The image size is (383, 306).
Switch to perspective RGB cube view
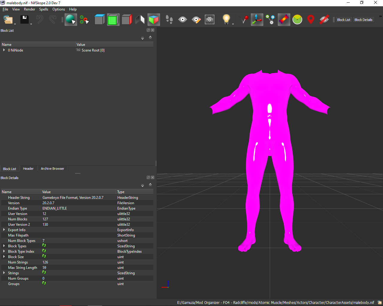point(154,19)
